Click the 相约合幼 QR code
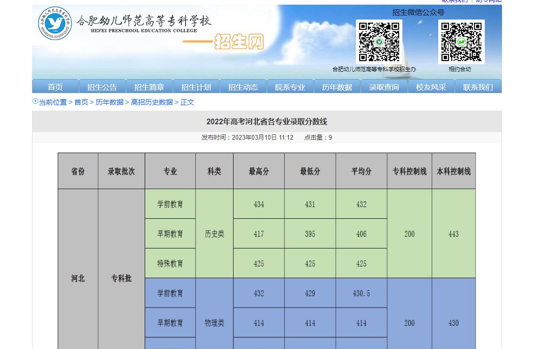 pos(461,41)
